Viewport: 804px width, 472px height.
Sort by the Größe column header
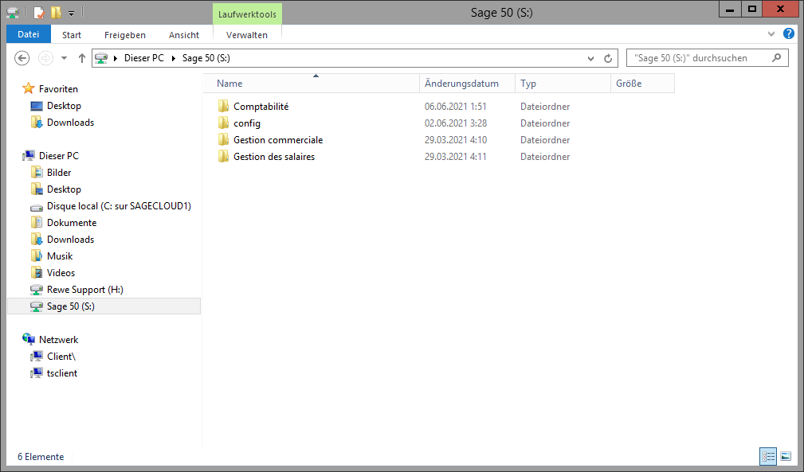tap(642, 84)
